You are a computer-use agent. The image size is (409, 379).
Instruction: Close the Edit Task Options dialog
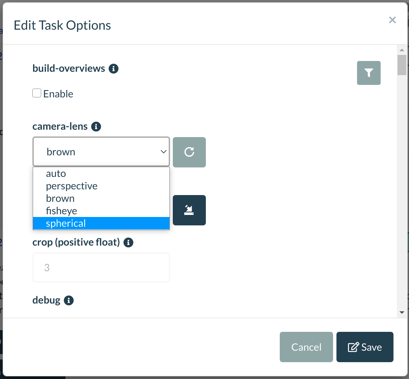tap(392, 20)
